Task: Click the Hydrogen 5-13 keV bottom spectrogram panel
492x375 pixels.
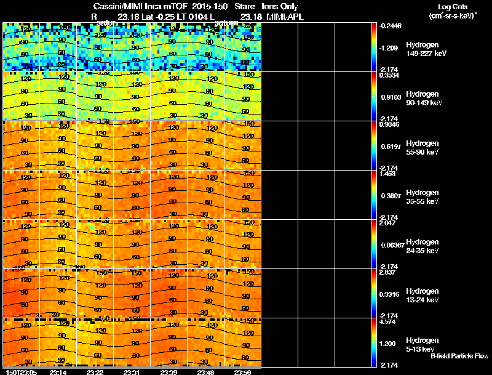Action: [x=132, y=342]
